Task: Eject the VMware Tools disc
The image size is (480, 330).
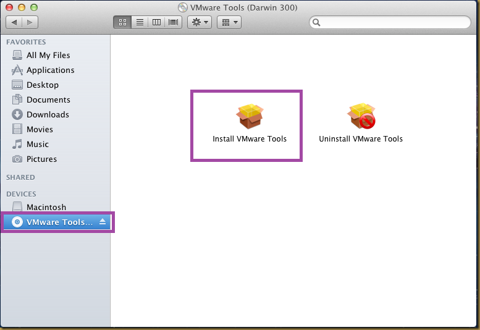Action: 103,222
